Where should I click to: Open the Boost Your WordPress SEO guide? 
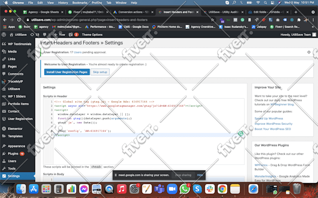pyautogui.click(x=273, y=129)
